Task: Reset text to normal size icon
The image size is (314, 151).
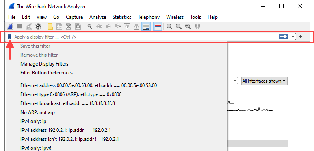Action: (188, 26)
